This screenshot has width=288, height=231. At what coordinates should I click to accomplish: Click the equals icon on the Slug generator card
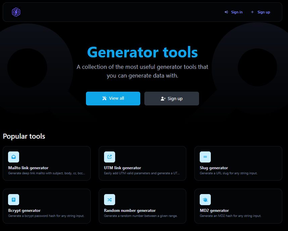205,157
